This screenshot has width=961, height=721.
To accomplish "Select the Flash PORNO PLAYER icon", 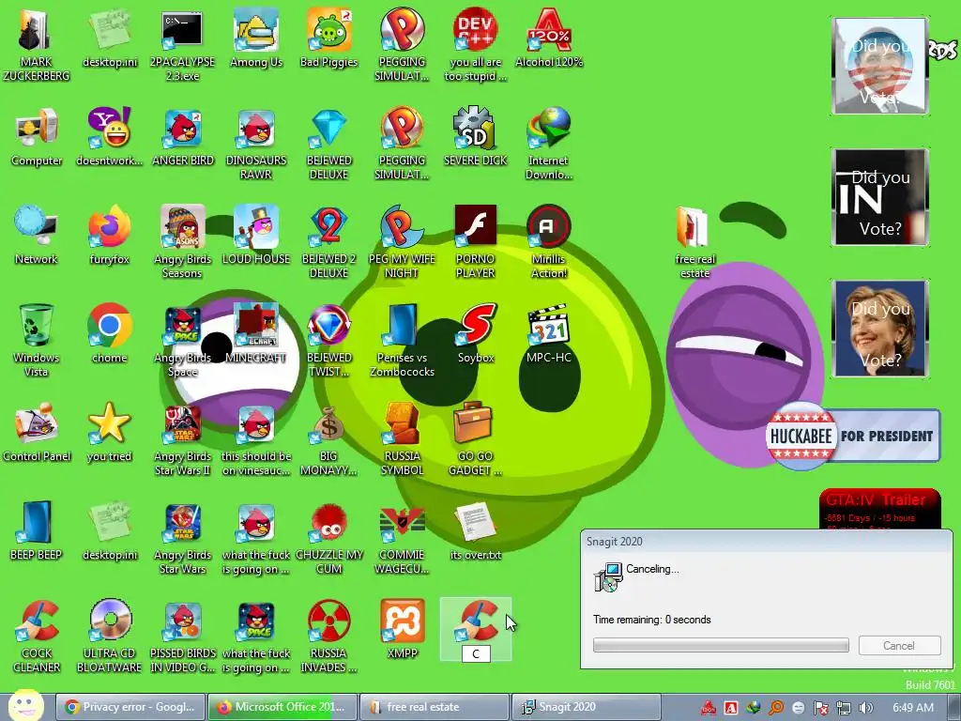I will [x=475, y=242].
